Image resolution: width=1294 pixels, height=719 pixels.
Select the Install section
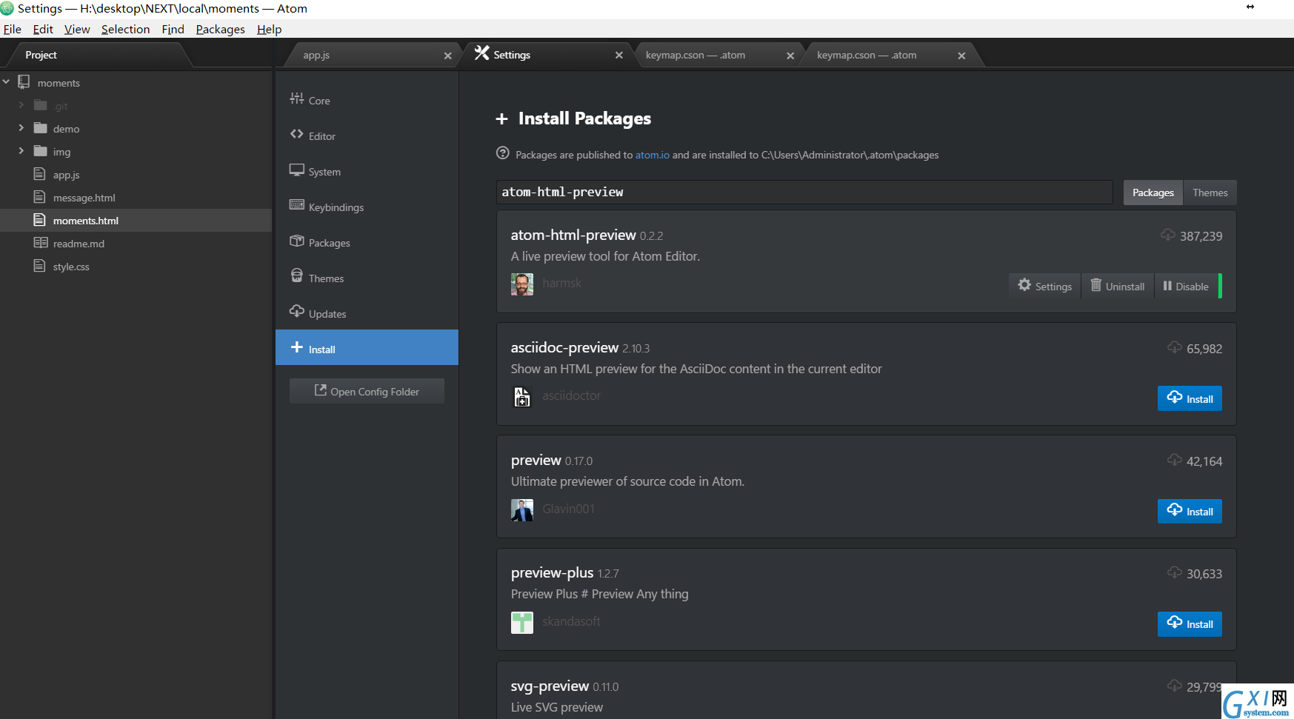[x=367, y=347]
